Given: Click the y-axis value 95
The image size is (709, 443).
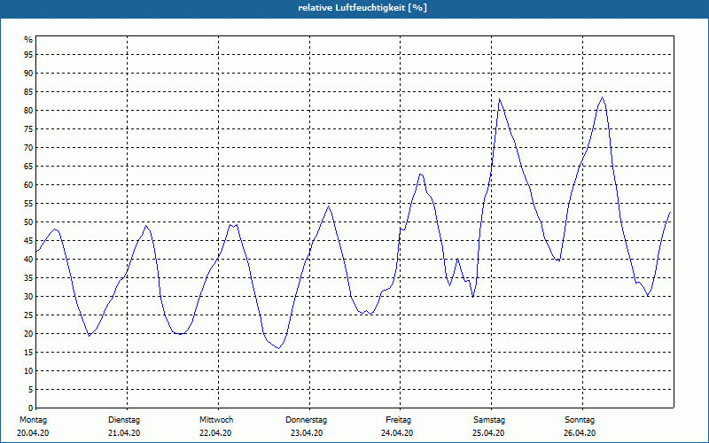Looking at the screenshot, I should pyautogui.click(x=28, y=55).
